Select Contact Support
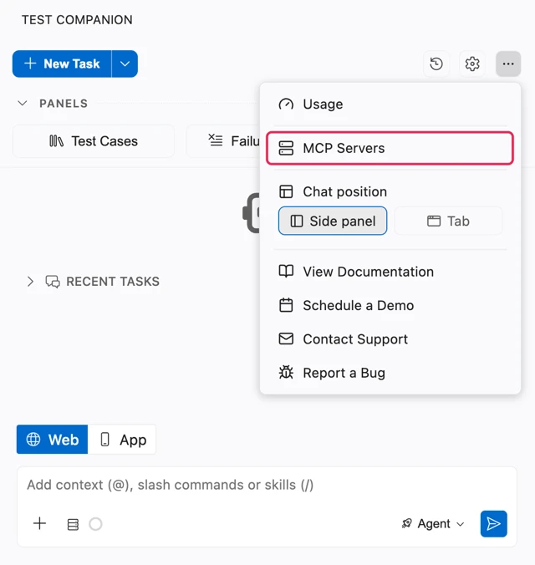535x565 pixels. click(x=390, y=339)
